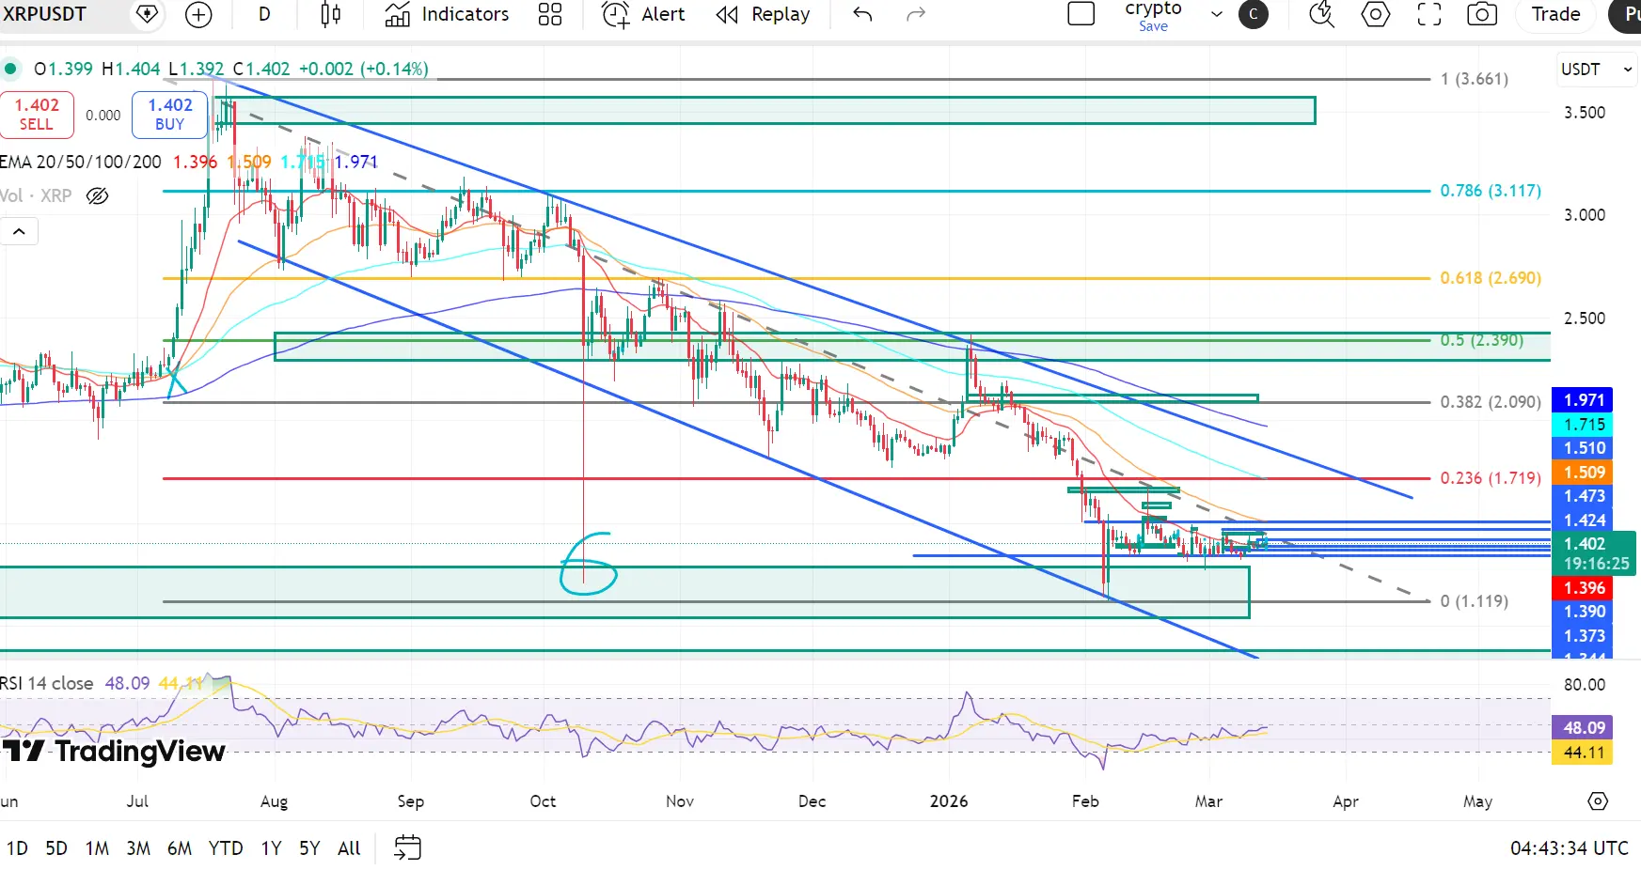1641x870 pixels.
Task: Create an Alert from the toolbar
Action: coord(643,14)
